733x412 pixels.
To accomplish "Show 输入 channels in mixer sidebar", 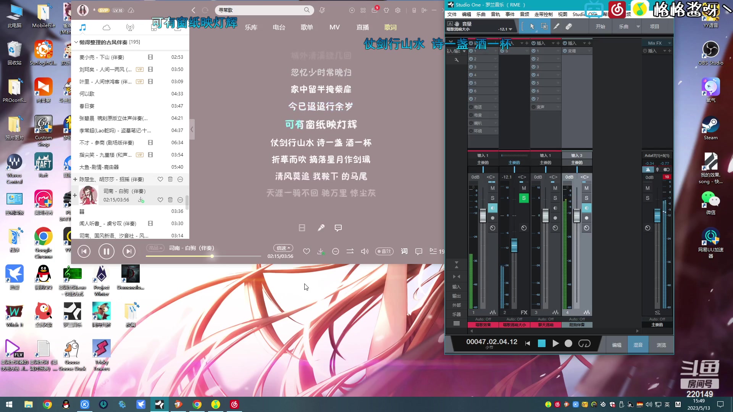I will tap(456, 287).
